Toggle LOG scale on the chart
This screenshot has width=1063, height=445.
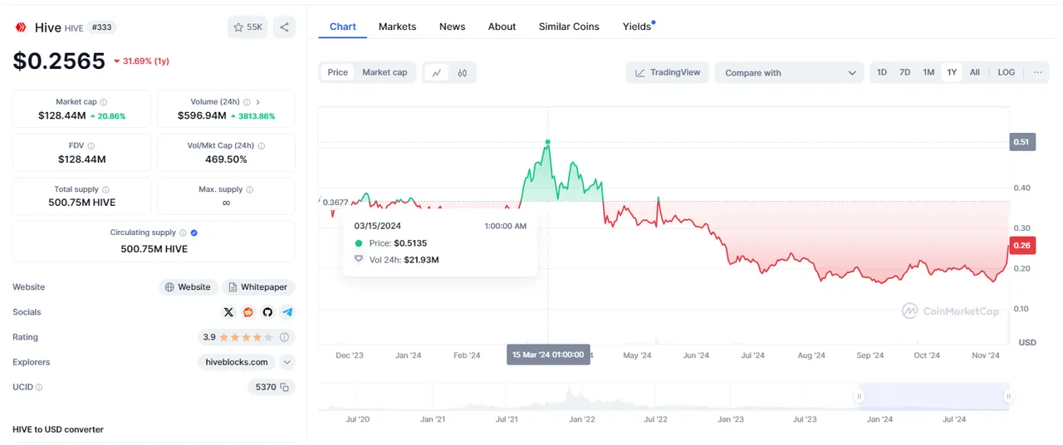pos(1007,72)
